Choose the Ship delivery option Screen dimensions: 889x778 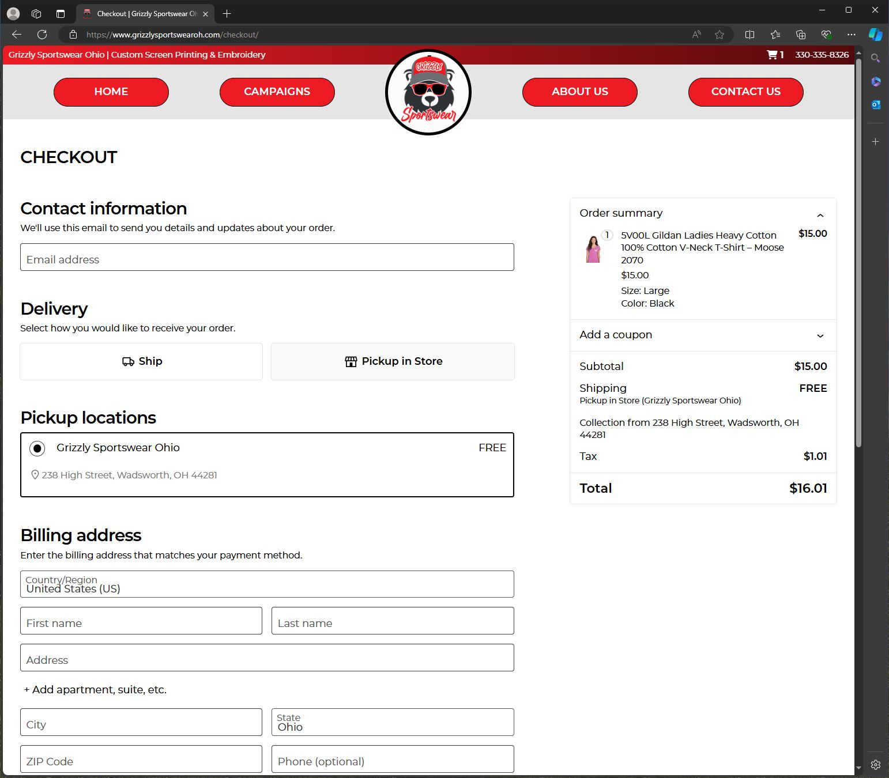[141, 361]
